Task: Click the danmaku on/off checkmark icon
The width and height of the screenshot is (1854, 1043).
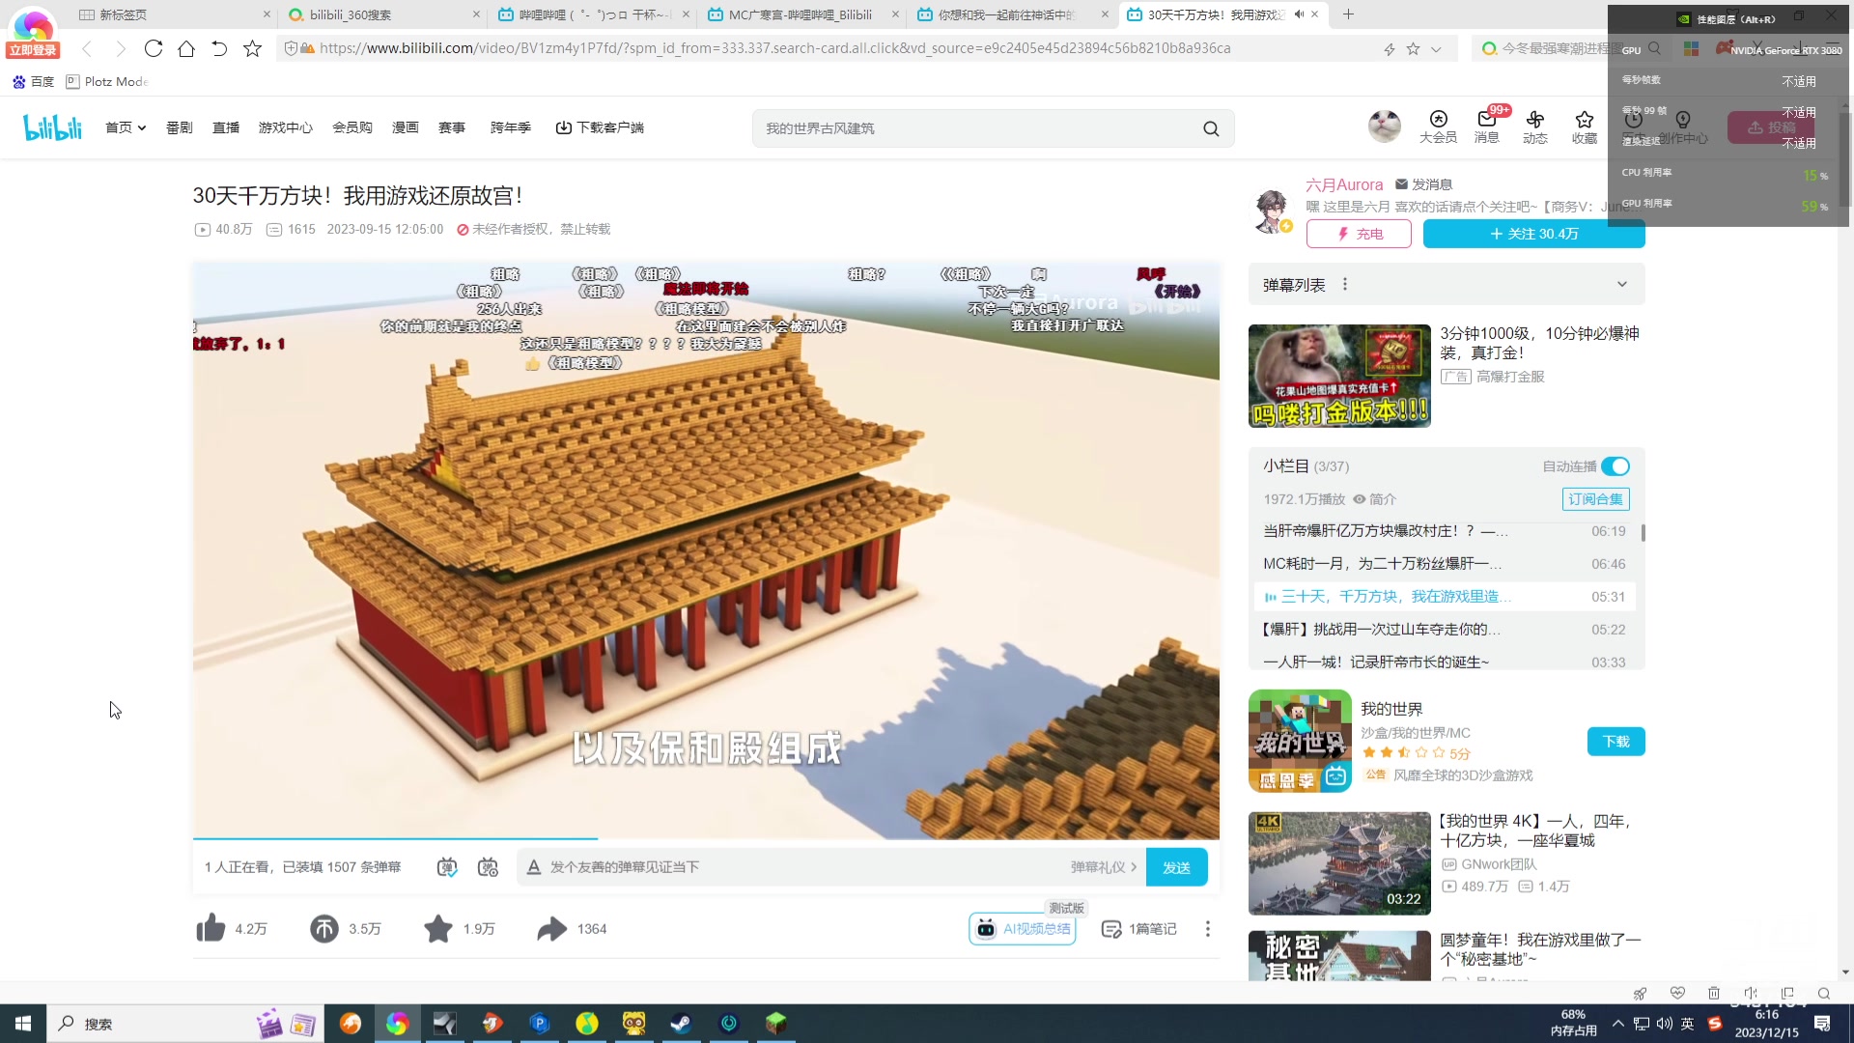Action: [446, 866]
